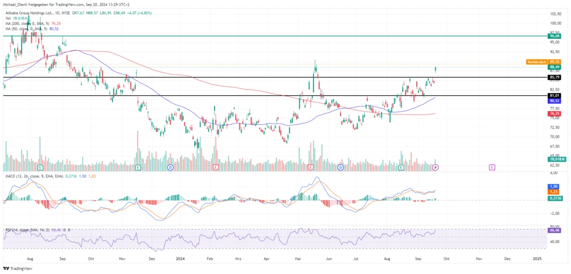
Task: Click the upcoming purple earnings marker in November
Action: [492, 167]
